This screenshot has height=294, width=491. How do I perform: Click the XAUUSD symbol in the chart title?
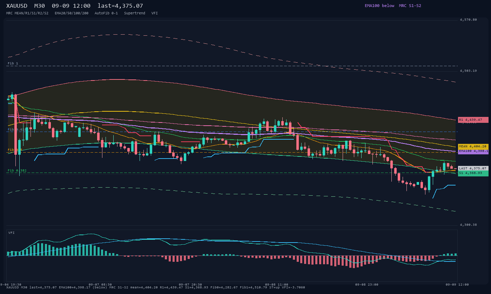tap(17, 6)
